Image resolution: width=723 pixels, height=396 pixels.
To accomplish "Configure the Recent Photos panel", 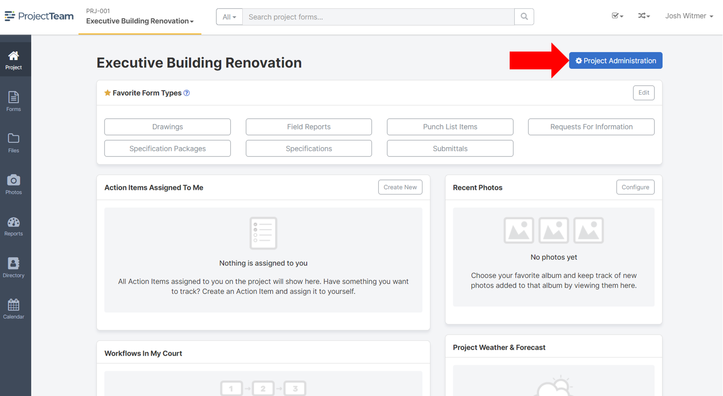I will pyautogui.click(x=635, y=187).
